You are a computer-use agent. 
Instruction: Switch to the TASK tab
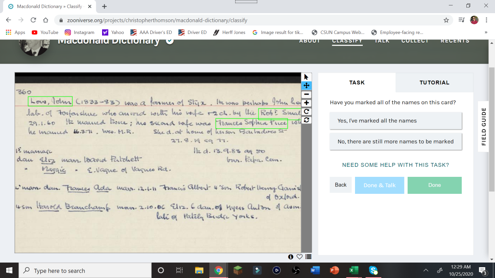(x=357, y=83)
